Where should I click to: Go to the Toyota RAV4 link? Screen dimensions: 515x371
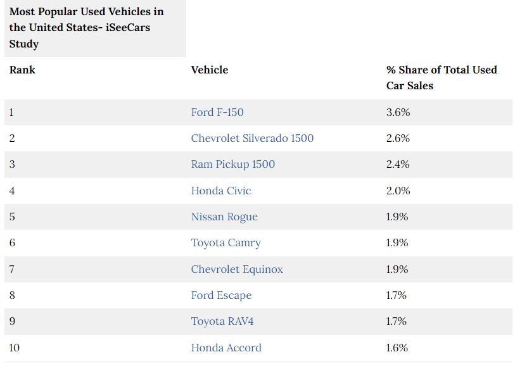pyautogui.click(x=222, y=321)
